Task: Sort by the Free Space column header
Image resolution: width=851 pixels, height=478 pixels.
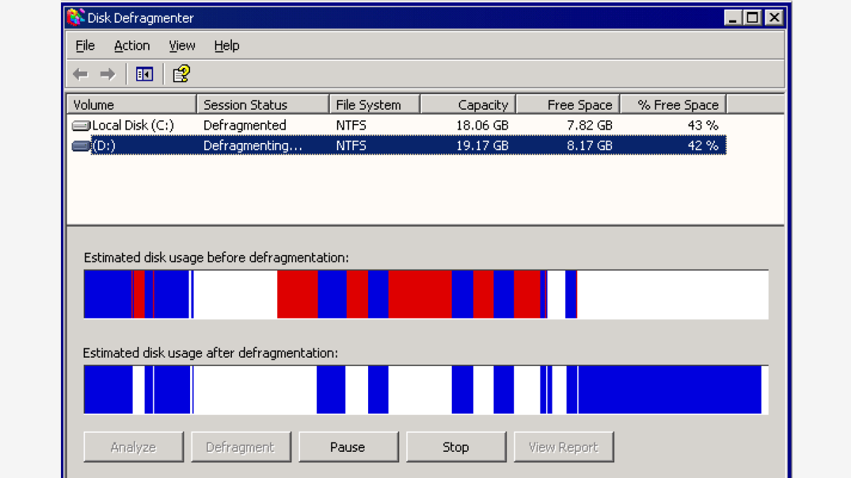Action: pyautogui.click(x=569, y=105)
